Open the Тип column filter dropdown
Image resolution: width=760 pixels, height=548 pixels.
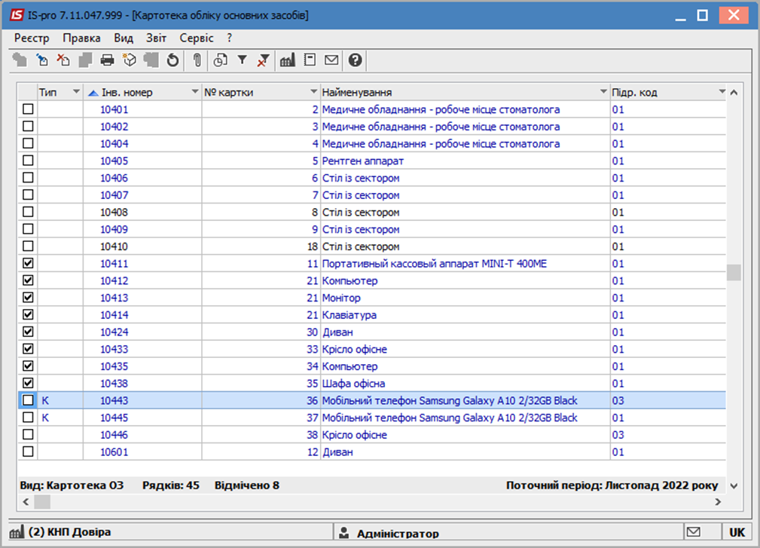point(76,92)
